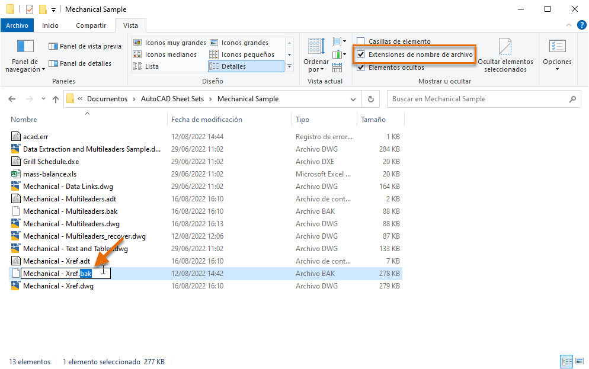Screen dimensions: 589x369
Task: Go back with the back arrow
Action: pos(12,99)
